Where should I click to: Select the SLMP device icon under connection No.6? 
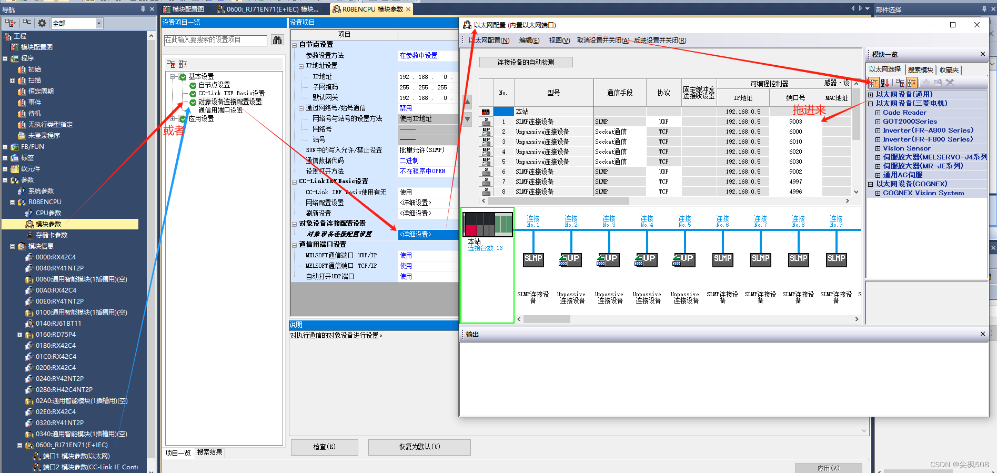(723, 259)
